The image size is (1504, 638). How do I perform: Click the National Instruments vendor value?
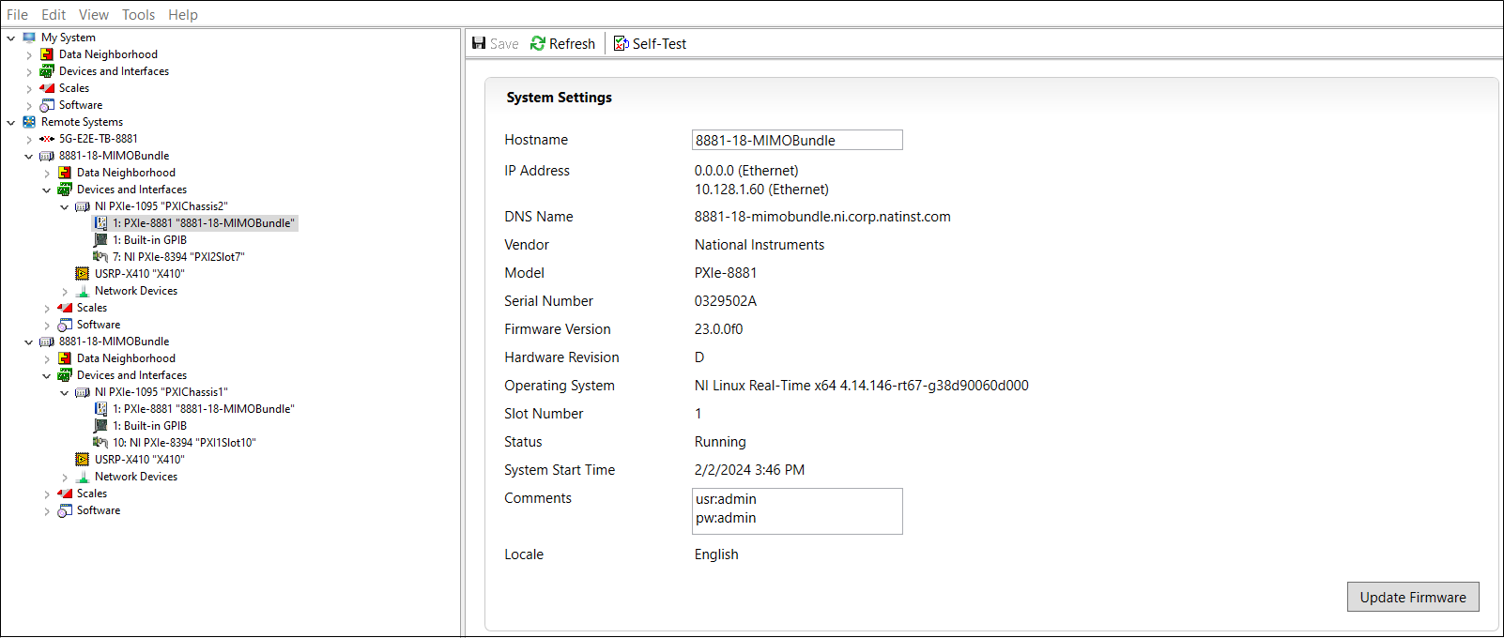point(760,245)
